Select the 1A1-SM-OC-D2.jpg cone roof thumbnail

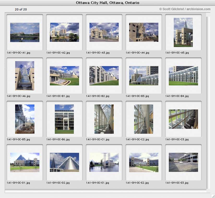[x=64, y=162]
